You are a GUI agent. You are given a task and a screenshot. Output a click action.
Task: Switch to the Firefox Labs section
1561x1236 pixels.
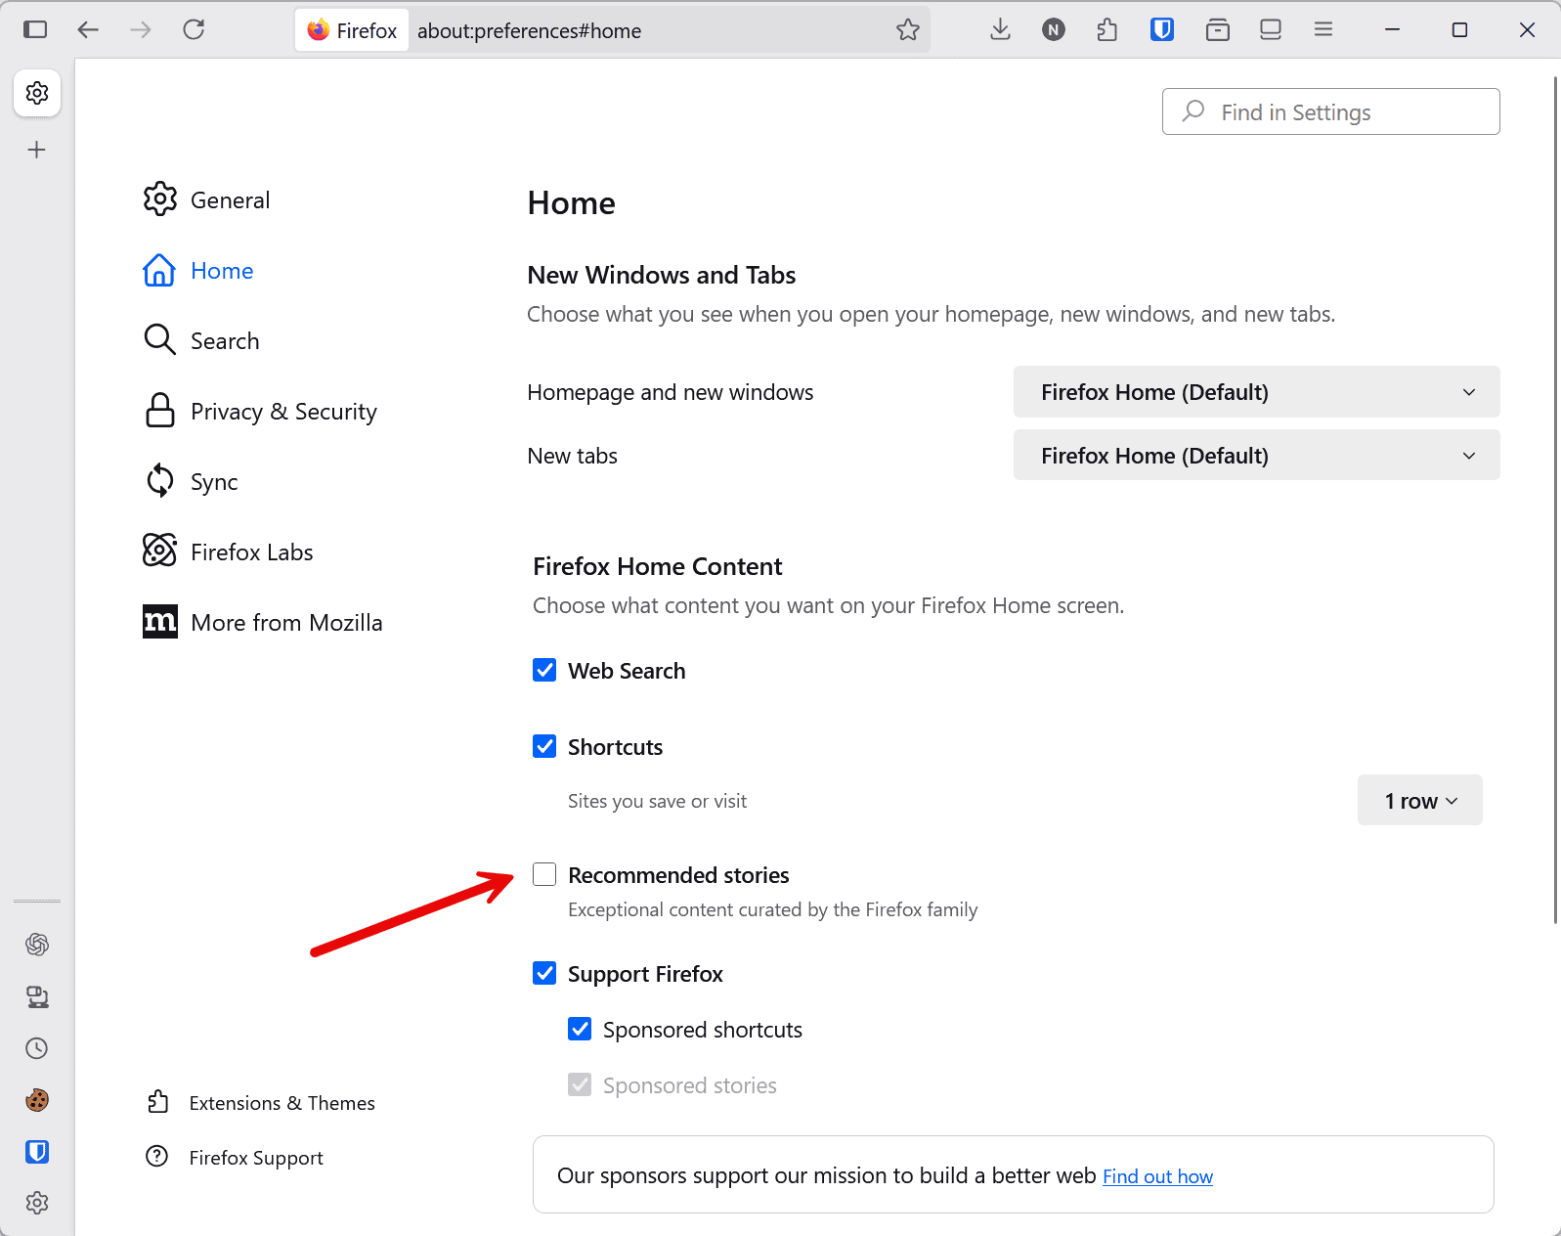251,552
